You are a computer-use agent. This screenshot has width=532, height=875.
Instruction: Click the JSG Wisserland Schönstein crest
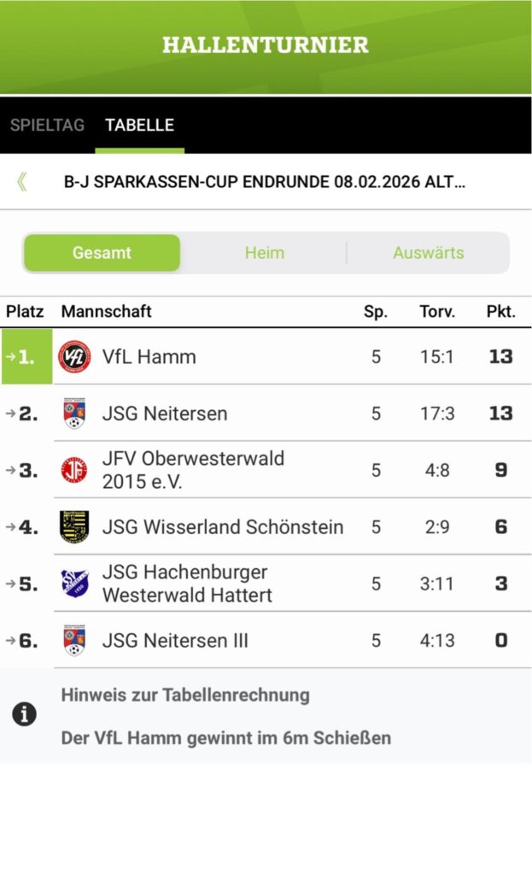coord(74,527)
